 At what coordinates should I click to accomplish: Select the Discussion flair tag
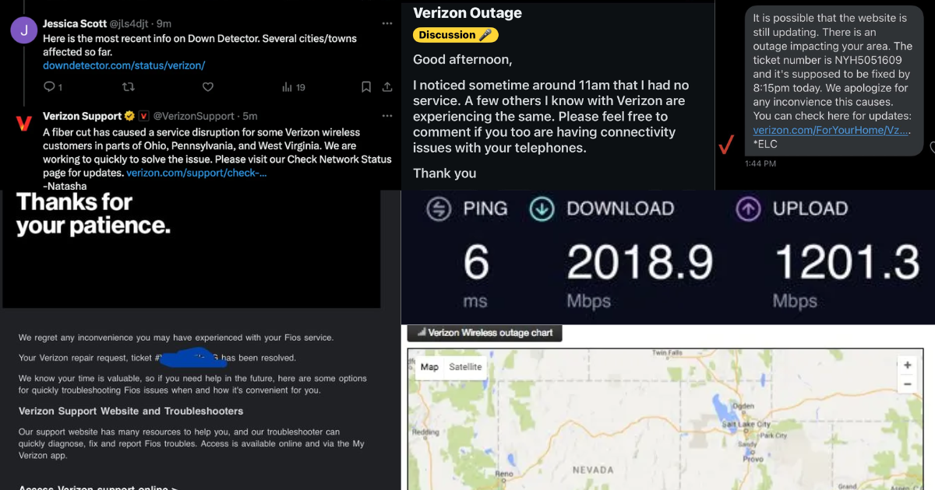tap(455, 35)
